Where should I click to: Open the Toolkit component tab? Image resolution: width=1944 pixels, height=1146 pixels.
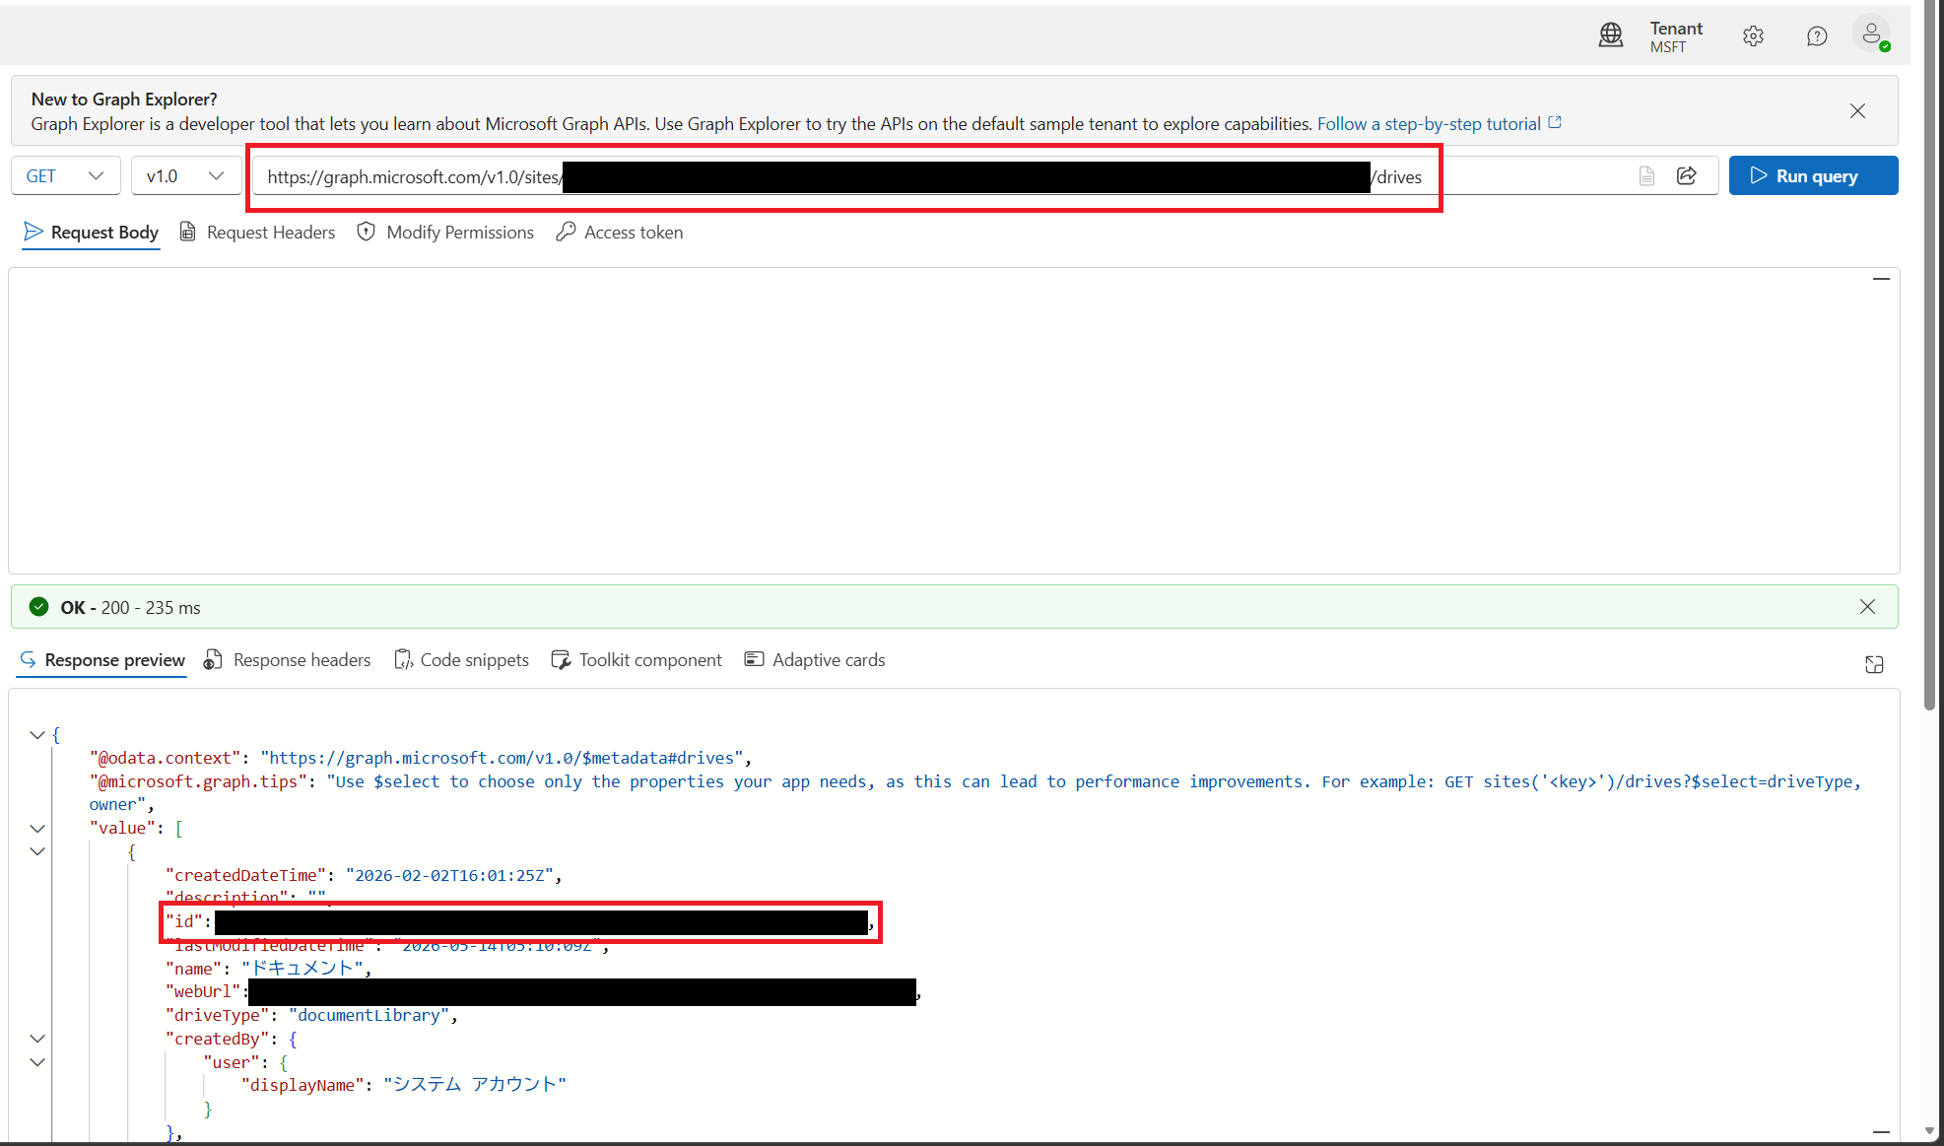point(637,660)
